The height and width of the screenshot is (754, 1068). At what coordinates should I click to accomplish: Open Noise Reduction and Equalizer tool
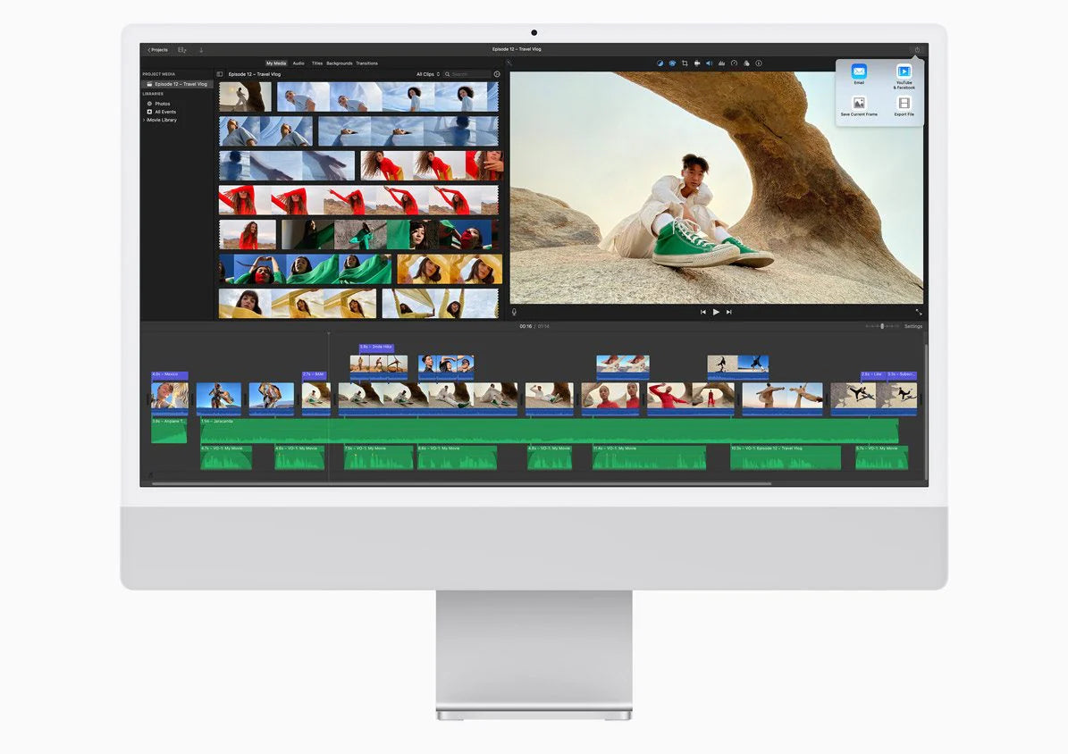[721, 63]
